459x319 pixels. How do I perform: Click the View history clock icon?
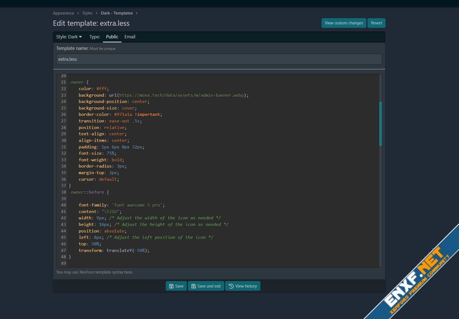pos(231,286)
